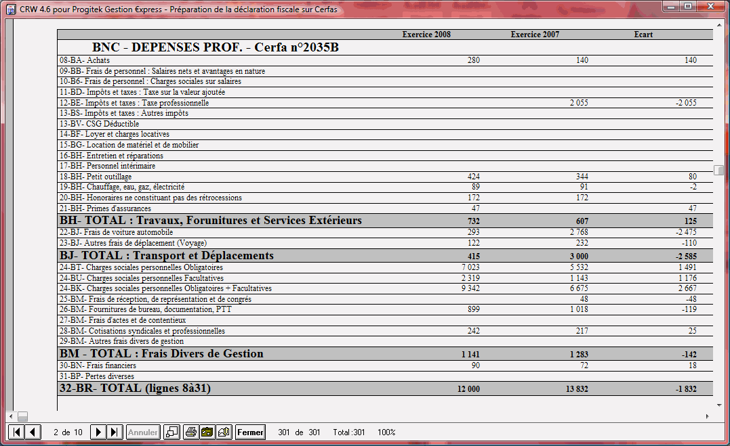730x446 pixels.
Task: Go to the first page of report
Action: coord(17,432)
